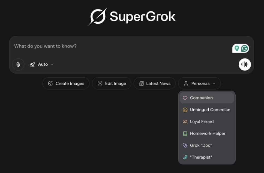Start voice mode with the waveform button

pos(245,64)
